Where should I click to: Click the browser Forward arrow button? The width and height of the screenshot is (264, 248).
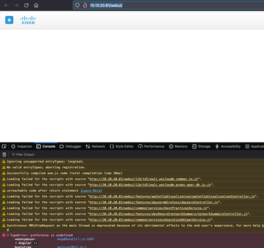(x=16, y=5)
